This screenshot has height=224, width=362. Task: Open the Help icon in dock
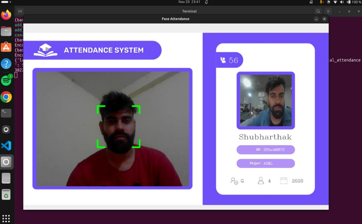pyautogui.click(x=6, y=64)
